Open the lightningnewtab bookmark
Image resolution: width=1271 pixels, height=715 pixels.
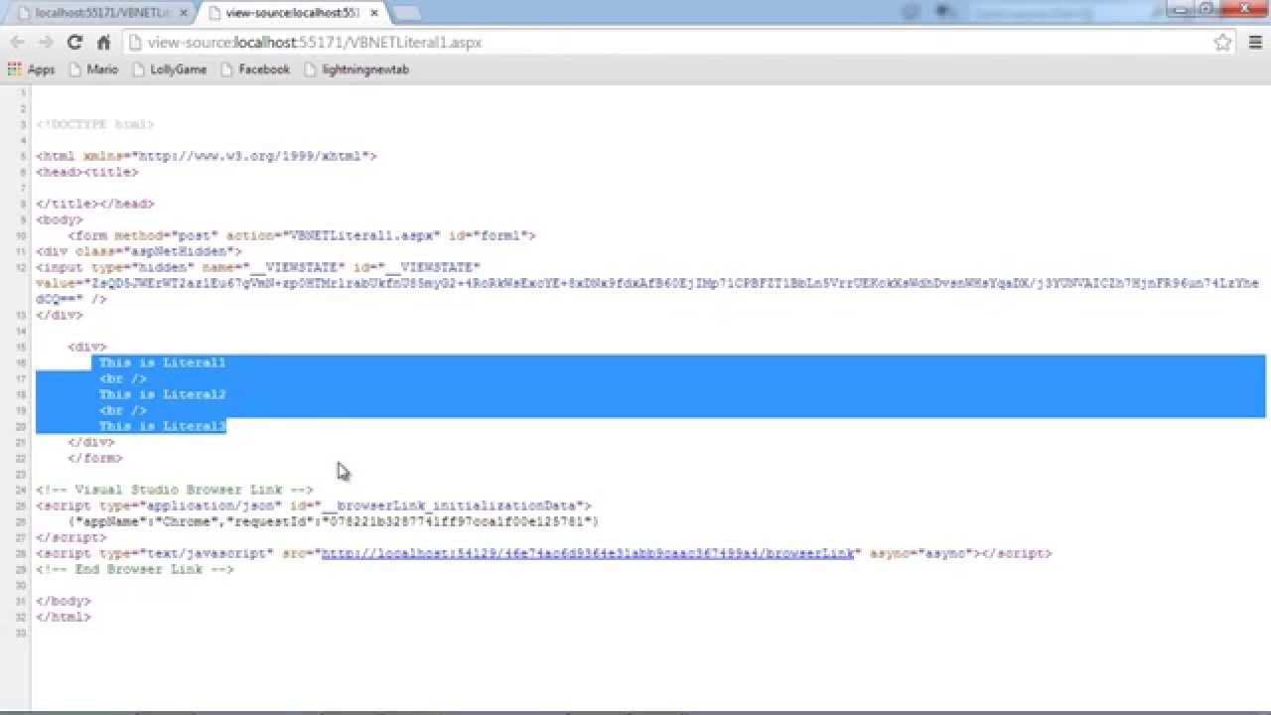pyautogui.click(x=356, y=70)
